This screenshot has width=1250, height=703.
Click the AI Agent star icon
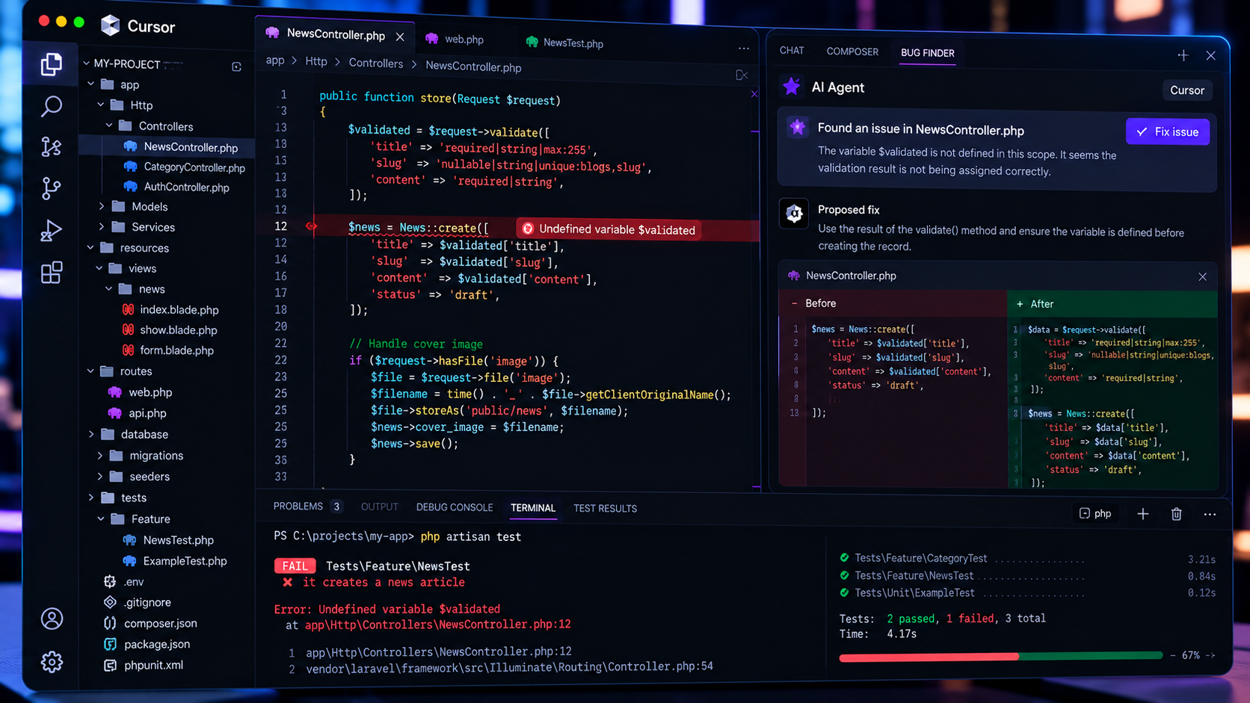[792, 87]
